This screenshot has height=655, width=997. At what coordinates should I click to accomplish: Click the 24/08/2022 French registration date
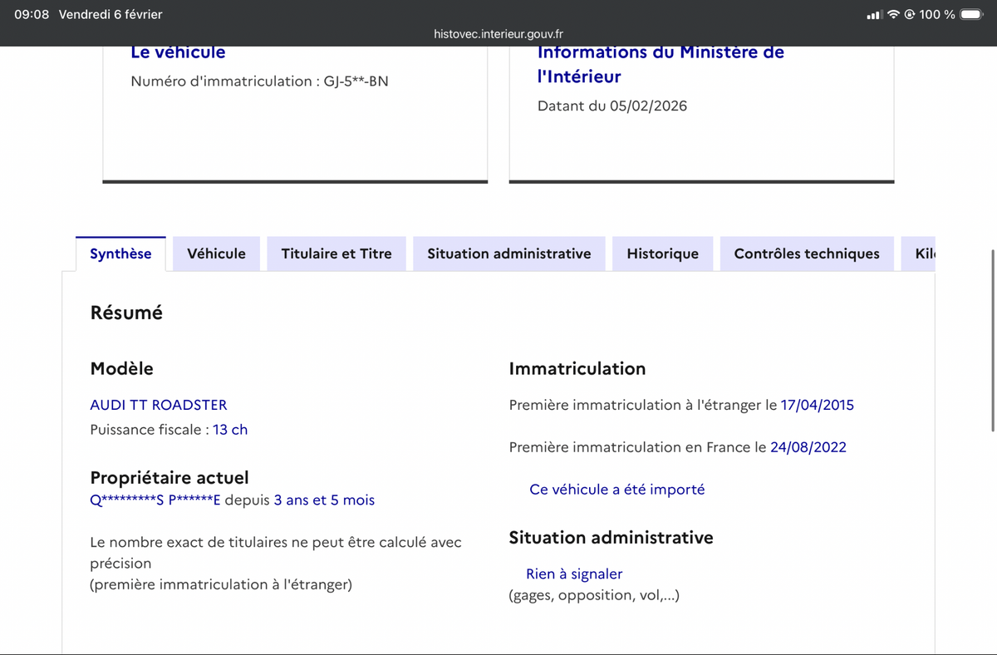point(808,447)
